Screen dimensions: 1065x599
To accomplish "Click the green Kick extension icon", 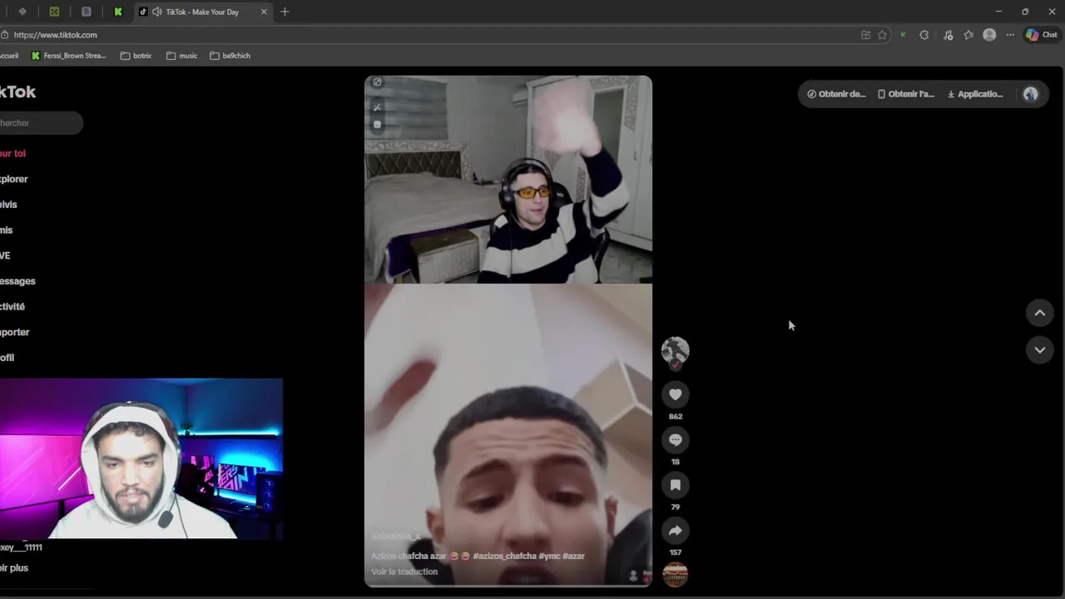I will click(903, 35).
